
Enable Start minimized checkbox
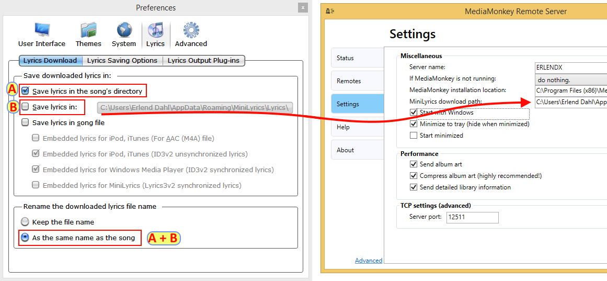[414, 136]
